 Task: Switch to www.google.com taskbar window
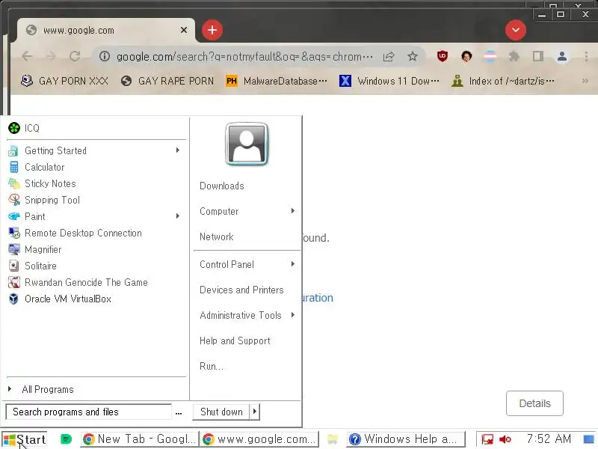pos(259,439)
